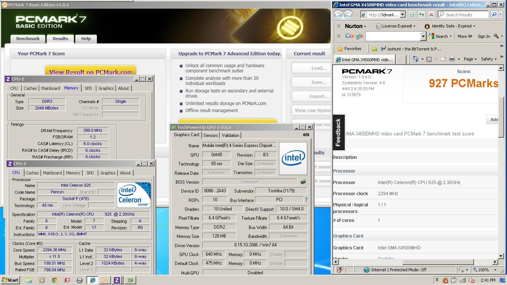Stop page loading with the red X
This screenshot has width=507, height=285.
click(431, 14)
